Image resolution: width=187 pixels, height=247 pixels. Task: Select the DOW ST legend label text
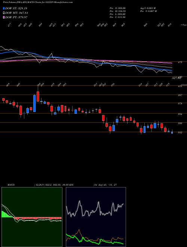point(16,8)
